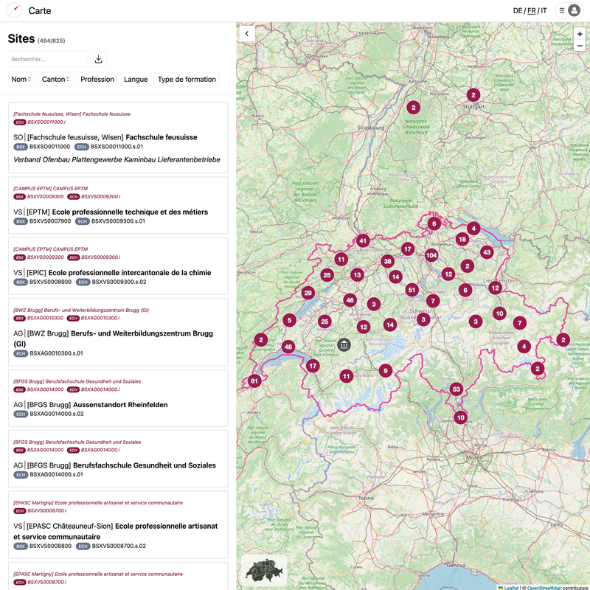Switch language to DE
Image resolution: width=590 pixels, height=590 pixels.
pos(519,10)
